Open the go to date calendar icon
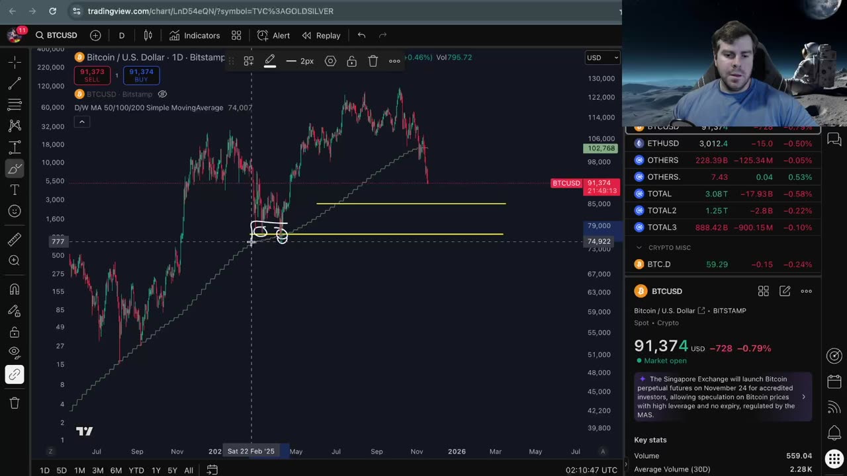This screenshot has height=476, width=847. point(212,469)
